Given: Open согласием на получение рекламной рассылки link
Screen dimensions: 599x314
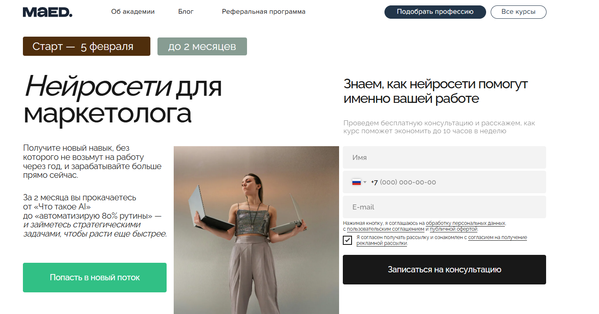Looking at the screenshot, I should point(442,240).
